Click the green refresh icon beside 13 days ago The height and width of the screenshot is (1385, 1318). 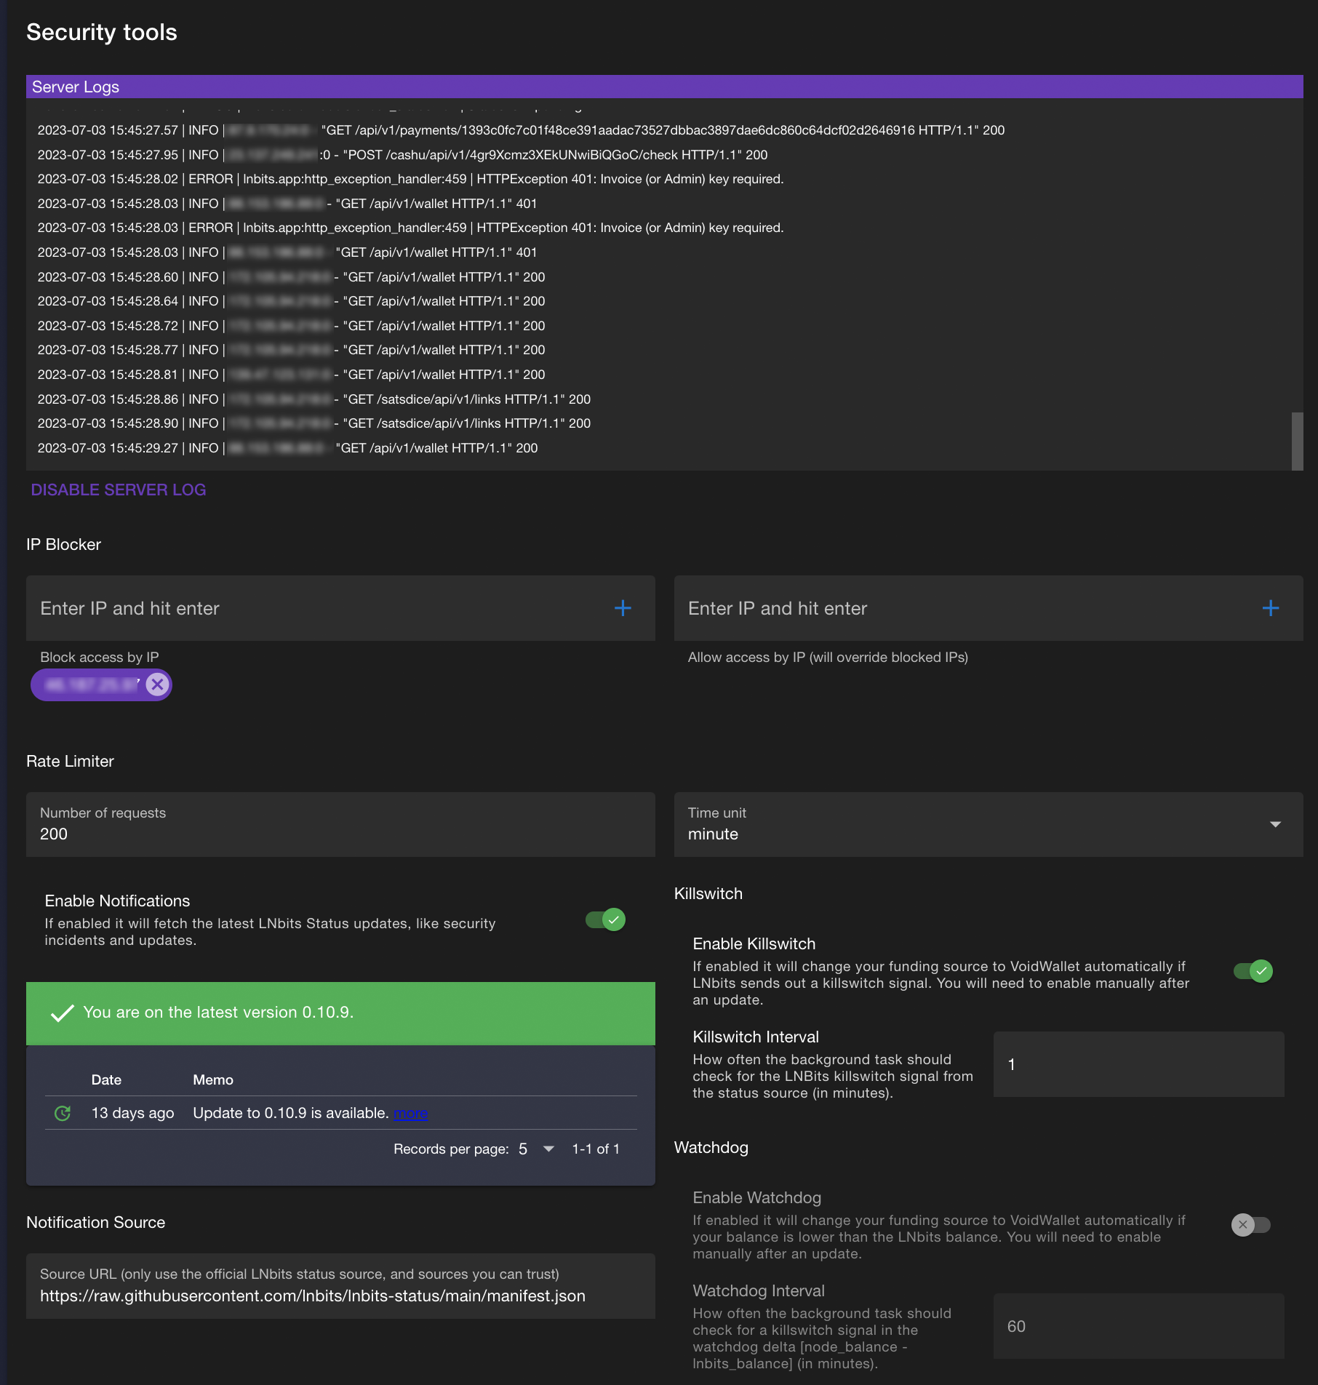tap(63, 1113)
